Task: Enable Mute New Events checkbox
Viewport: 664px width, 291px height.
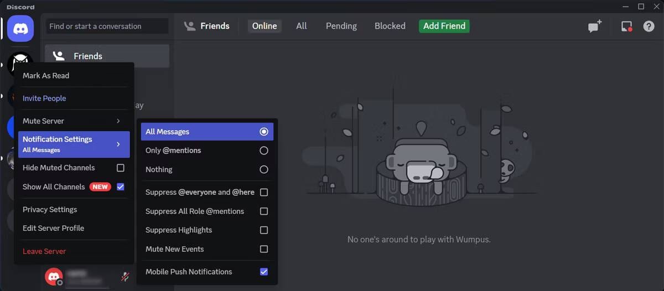Action: click(x=264, y=249)
